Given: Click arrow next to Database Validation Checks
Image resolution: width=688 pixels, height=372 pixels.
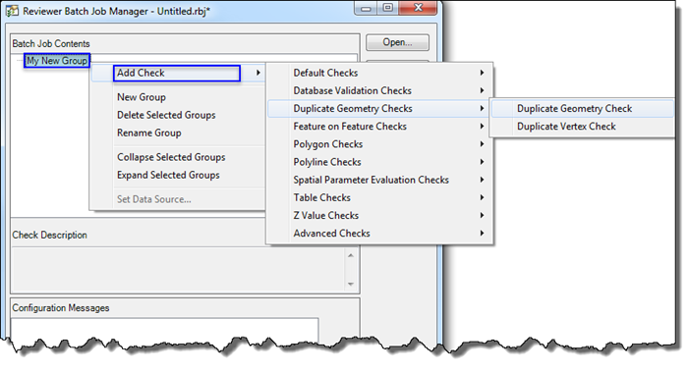Looking at the screenshot, I should [482, 90].
